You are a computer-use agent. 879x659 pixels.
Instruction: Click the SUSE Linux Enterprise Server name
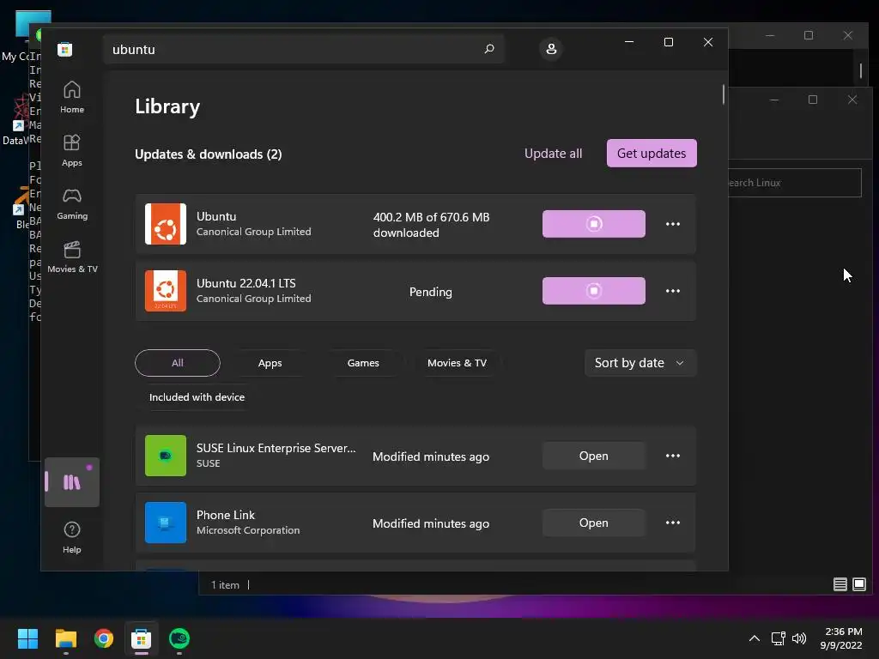(x=276, y=448)
